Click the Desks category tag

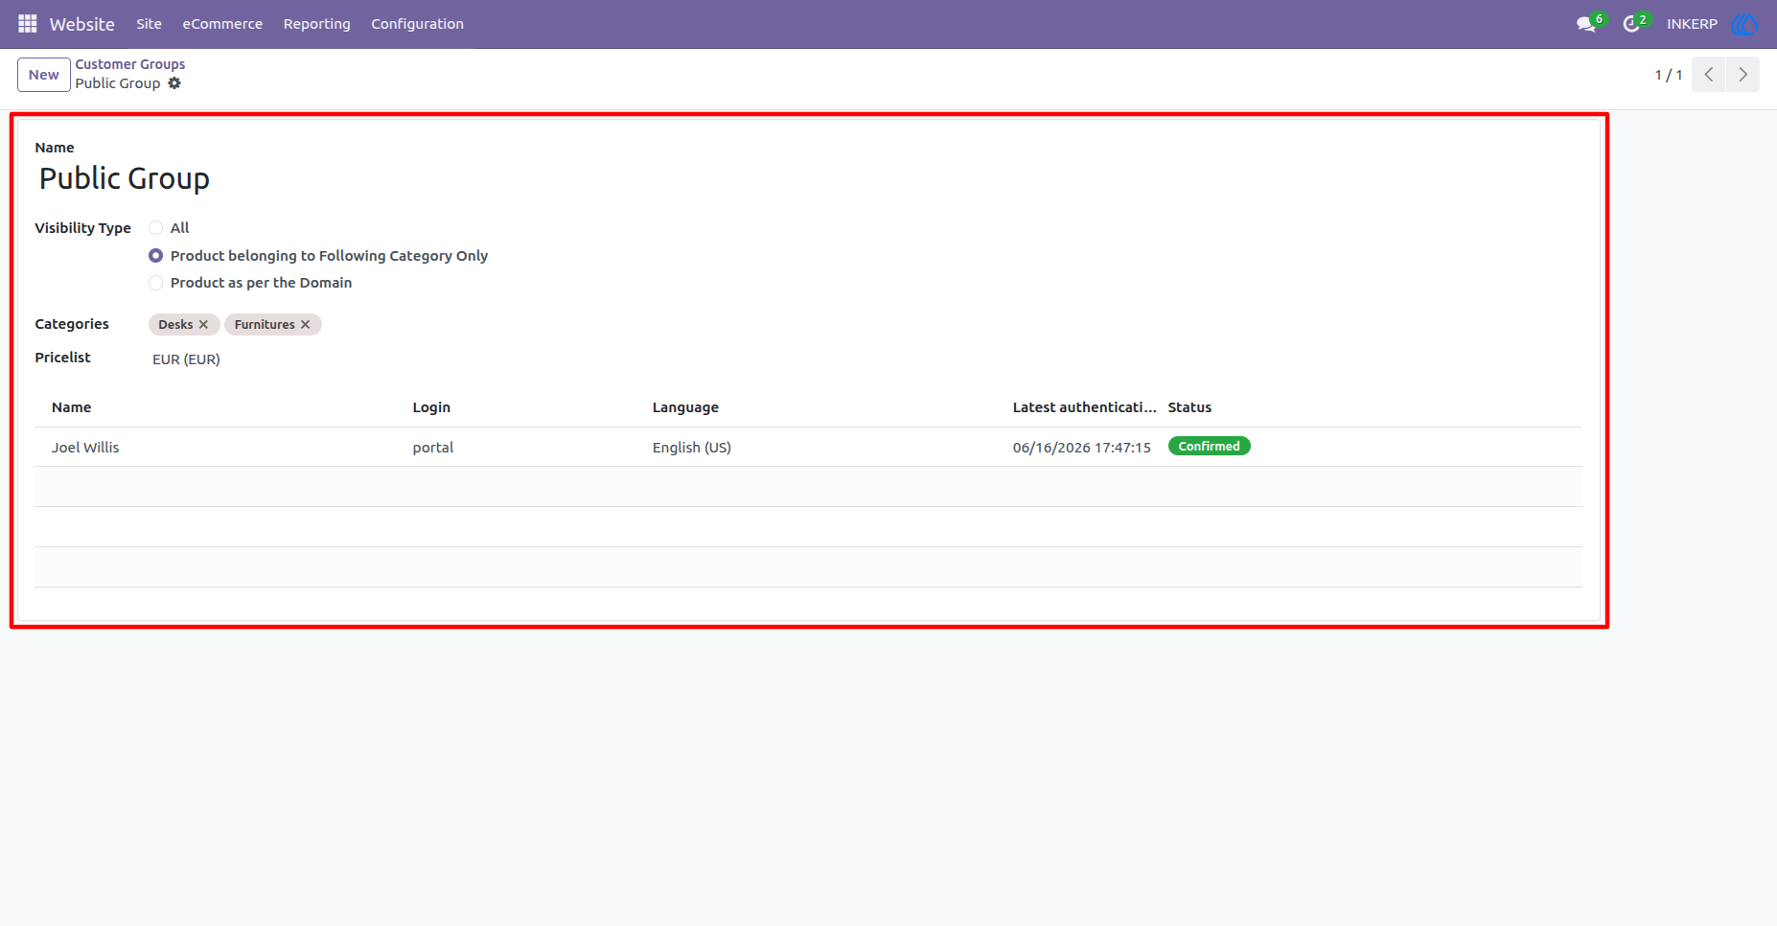(175, 325)
